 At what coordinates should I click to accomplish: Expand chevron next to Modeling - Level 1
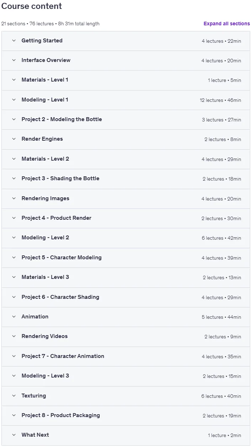coord(14,100)
